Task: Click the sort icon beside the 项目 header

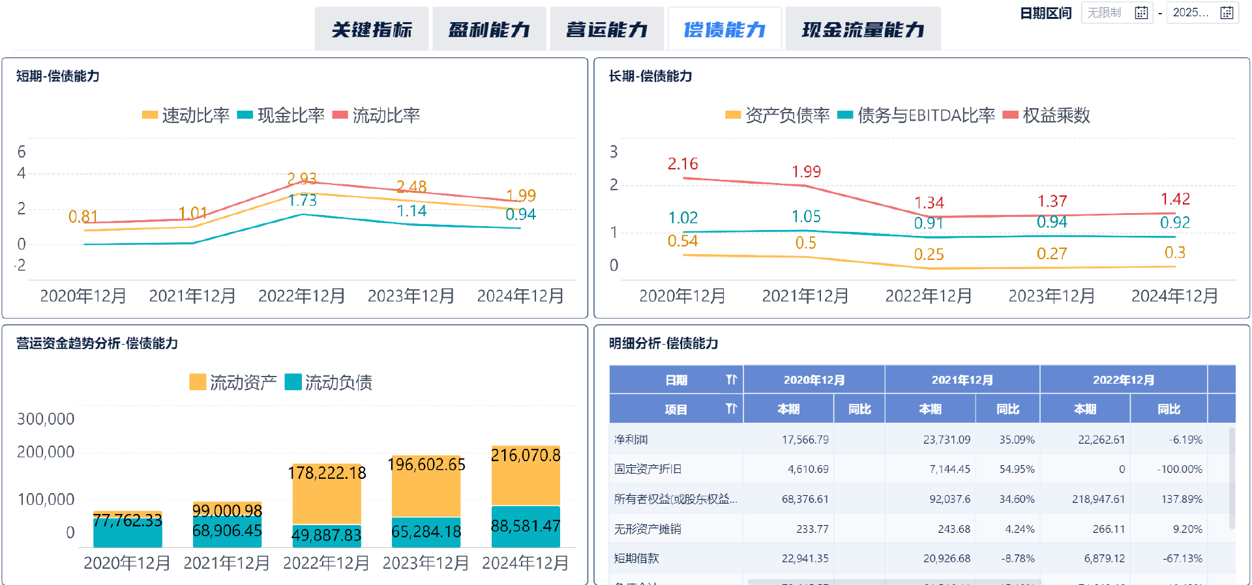Action: click(732, 408)
